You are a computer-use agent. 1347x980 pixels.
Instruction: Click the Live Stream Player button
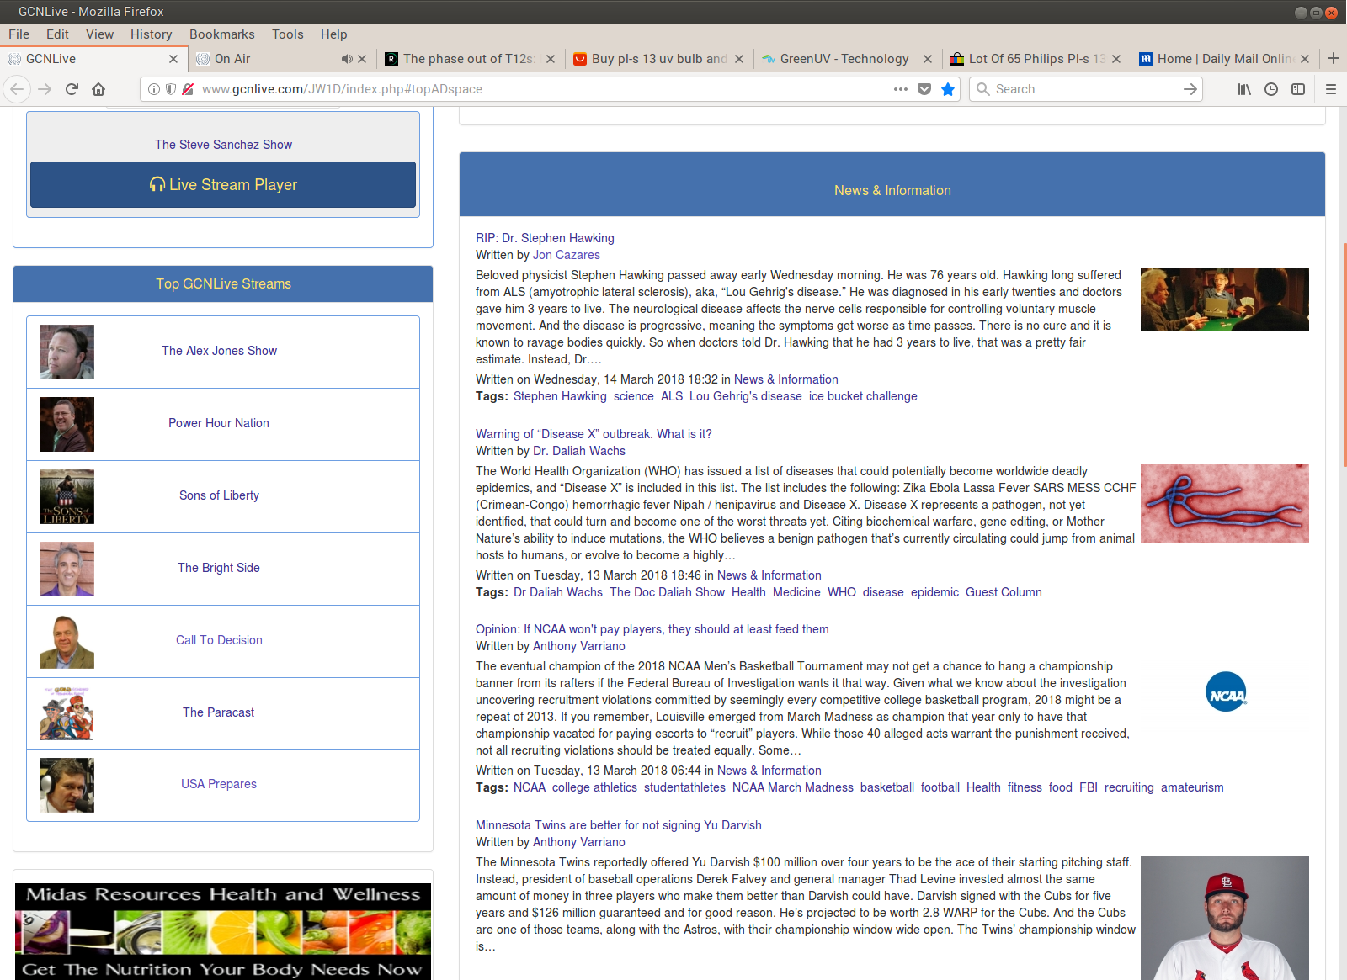click(223, 185)
